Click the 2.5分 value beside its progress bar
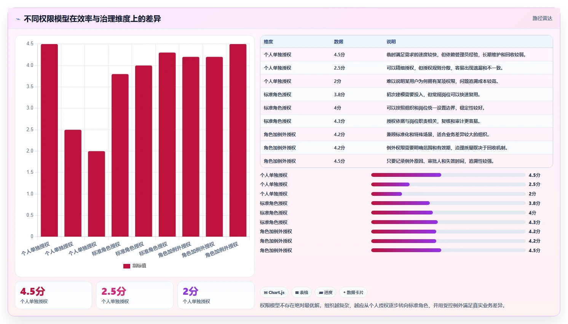Screen dimensions: 568x324 click(x=534, y=184)
